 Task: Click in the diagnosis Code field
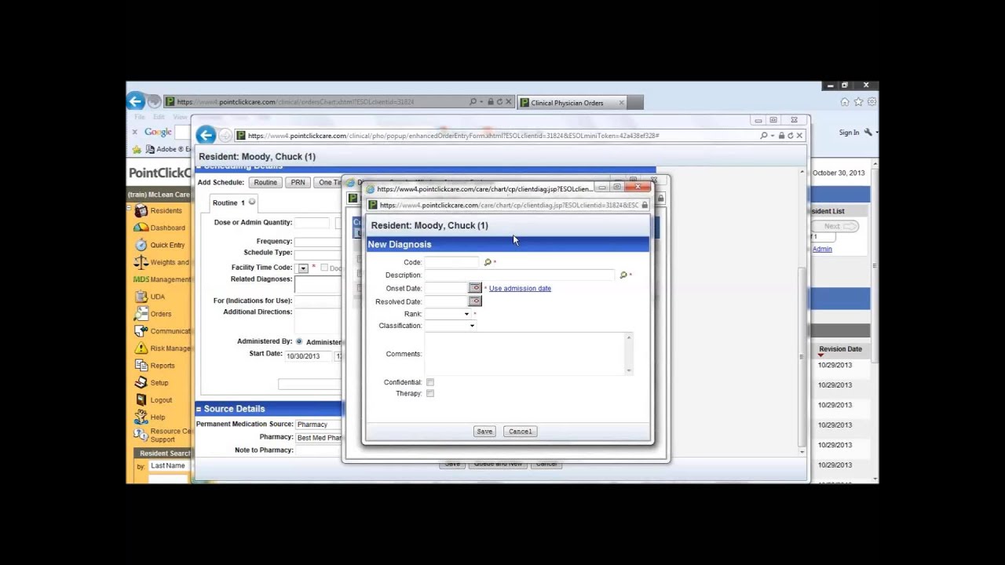pyautogui.click(x=452, y=262)
